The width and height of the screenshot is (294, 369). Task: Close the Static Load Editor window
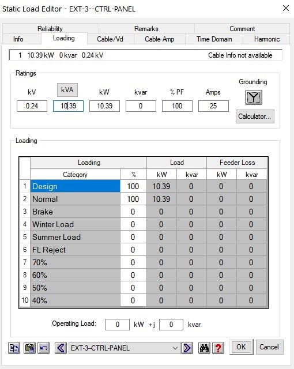click(286, 8)
